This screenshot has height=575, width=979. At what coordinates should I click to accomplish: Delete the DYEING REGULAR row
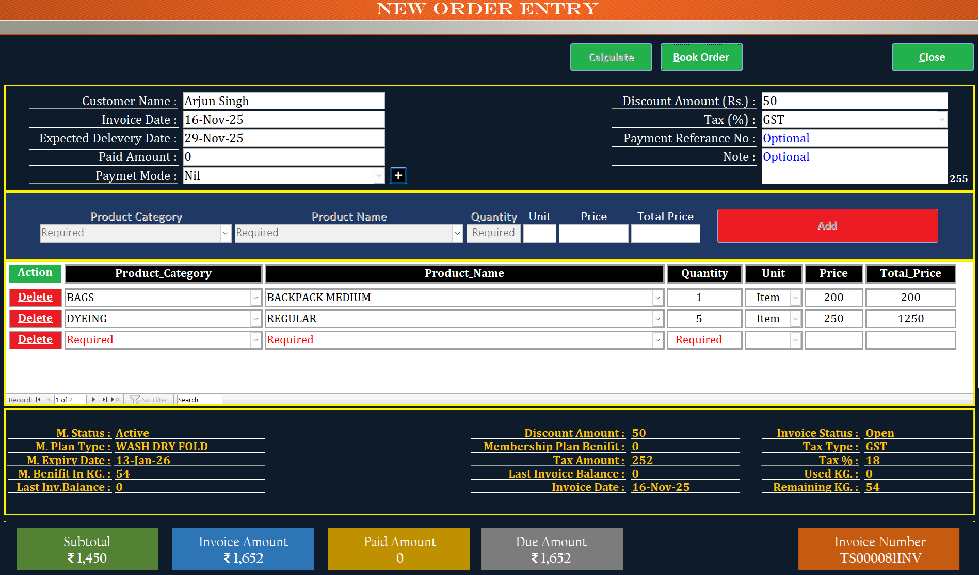tap(35, 318)
